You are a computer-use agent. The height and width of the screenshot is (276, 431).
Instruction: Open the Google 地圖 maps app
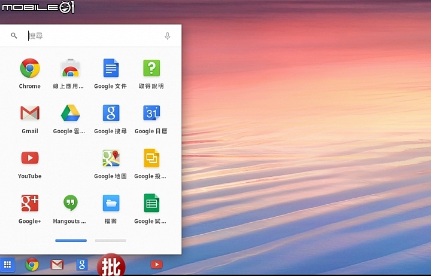click(111, 158)
